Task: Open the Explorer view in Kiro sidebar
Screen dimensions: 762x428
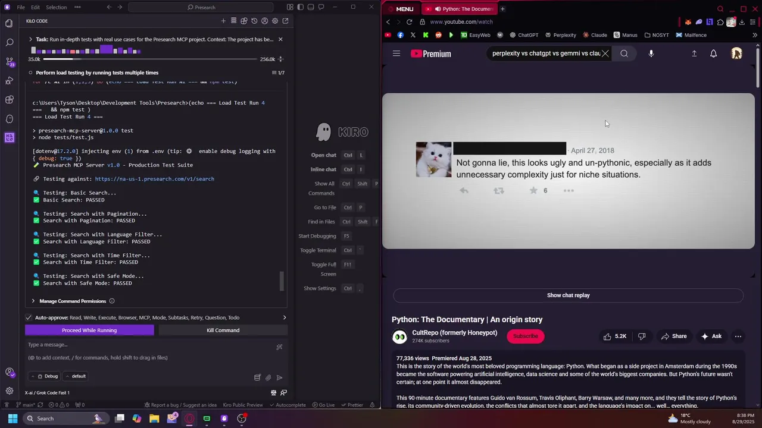Action: pos(9,24)
